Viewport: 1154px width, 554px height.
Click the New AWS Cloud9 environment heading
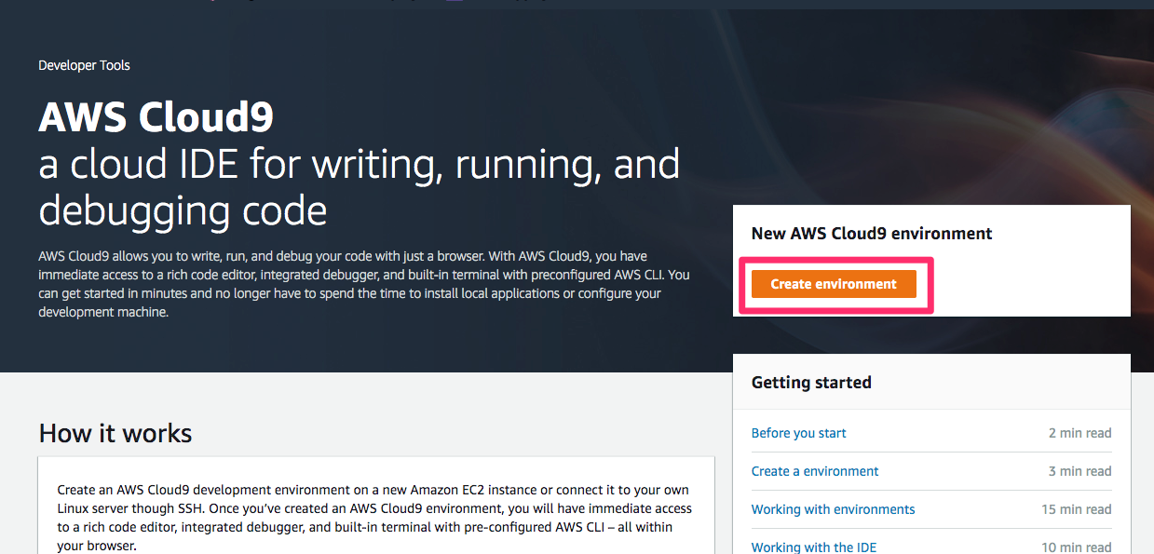click(872, 234)
